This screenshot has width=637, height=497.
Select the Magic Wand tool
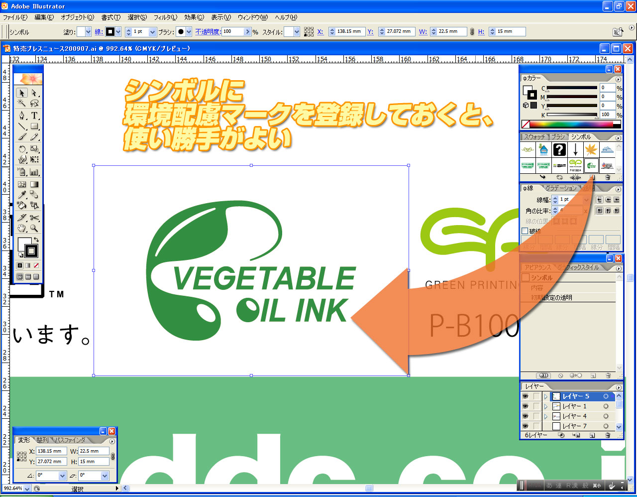click(22, 103)
